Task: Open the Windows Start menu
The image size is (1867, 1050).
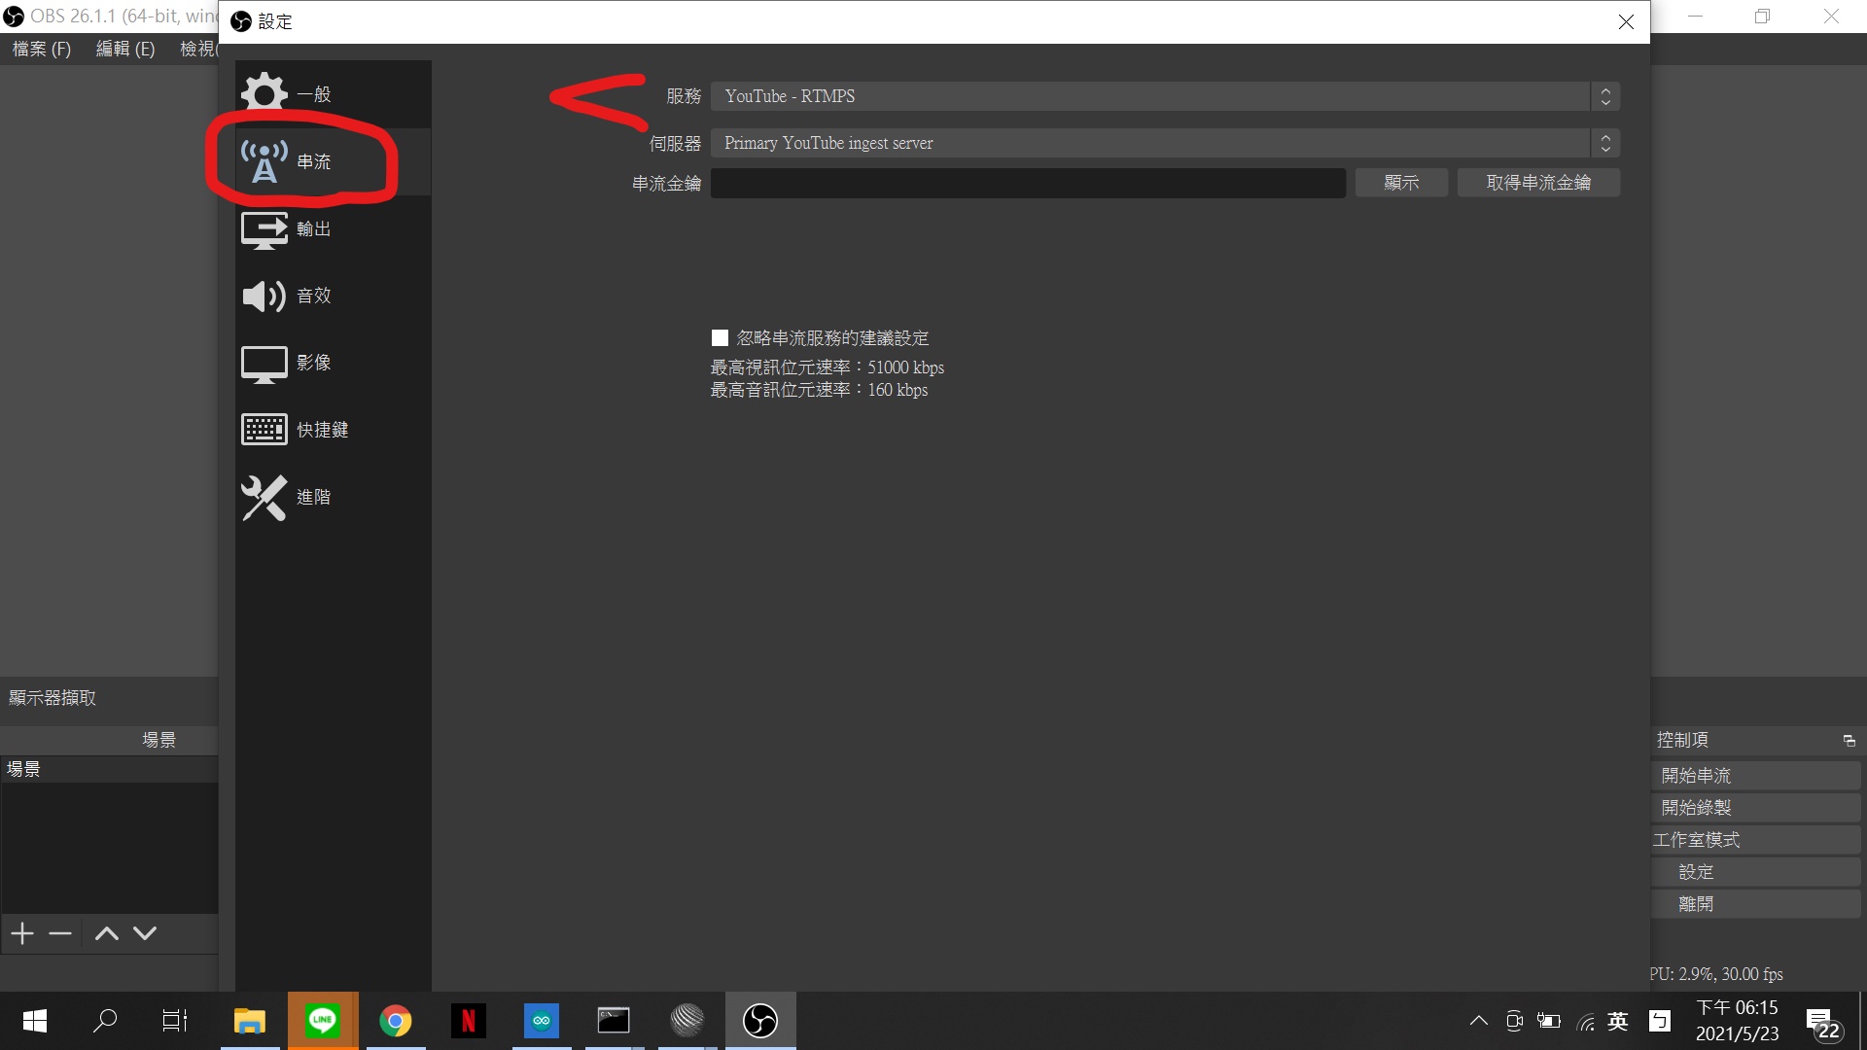Action: click(x=35, y=1021)
